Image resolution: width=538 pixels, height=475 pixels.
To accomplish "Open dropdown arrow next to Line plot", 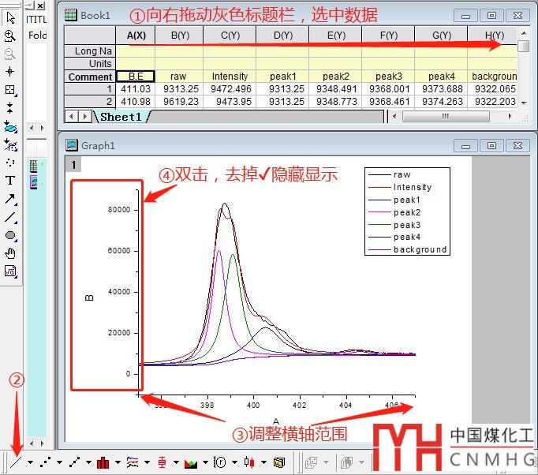I will (x=30, y=462).
